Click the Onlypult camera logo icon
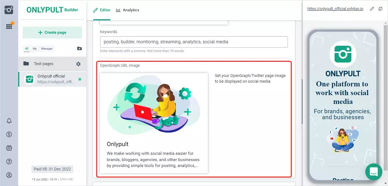This screenshot has height=186, width=388. point(9,9)
